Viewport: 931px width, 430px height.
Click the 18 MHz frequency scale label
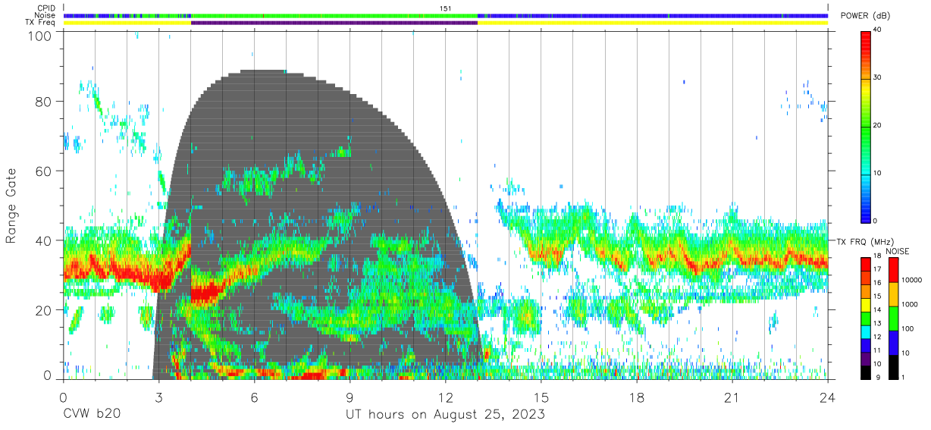[x=877, y=257]
